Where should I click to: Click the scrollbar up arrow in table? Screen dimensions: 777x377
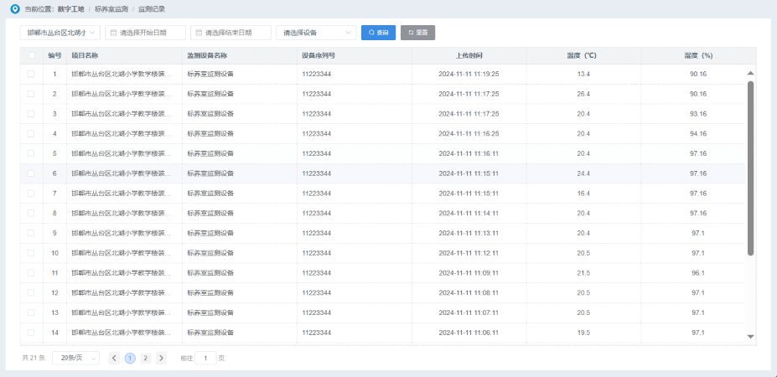750,73
